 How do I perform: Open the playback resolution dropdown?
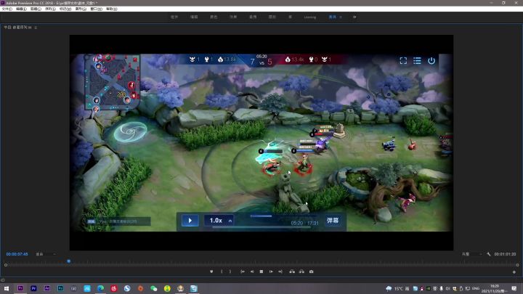(471, 254)
